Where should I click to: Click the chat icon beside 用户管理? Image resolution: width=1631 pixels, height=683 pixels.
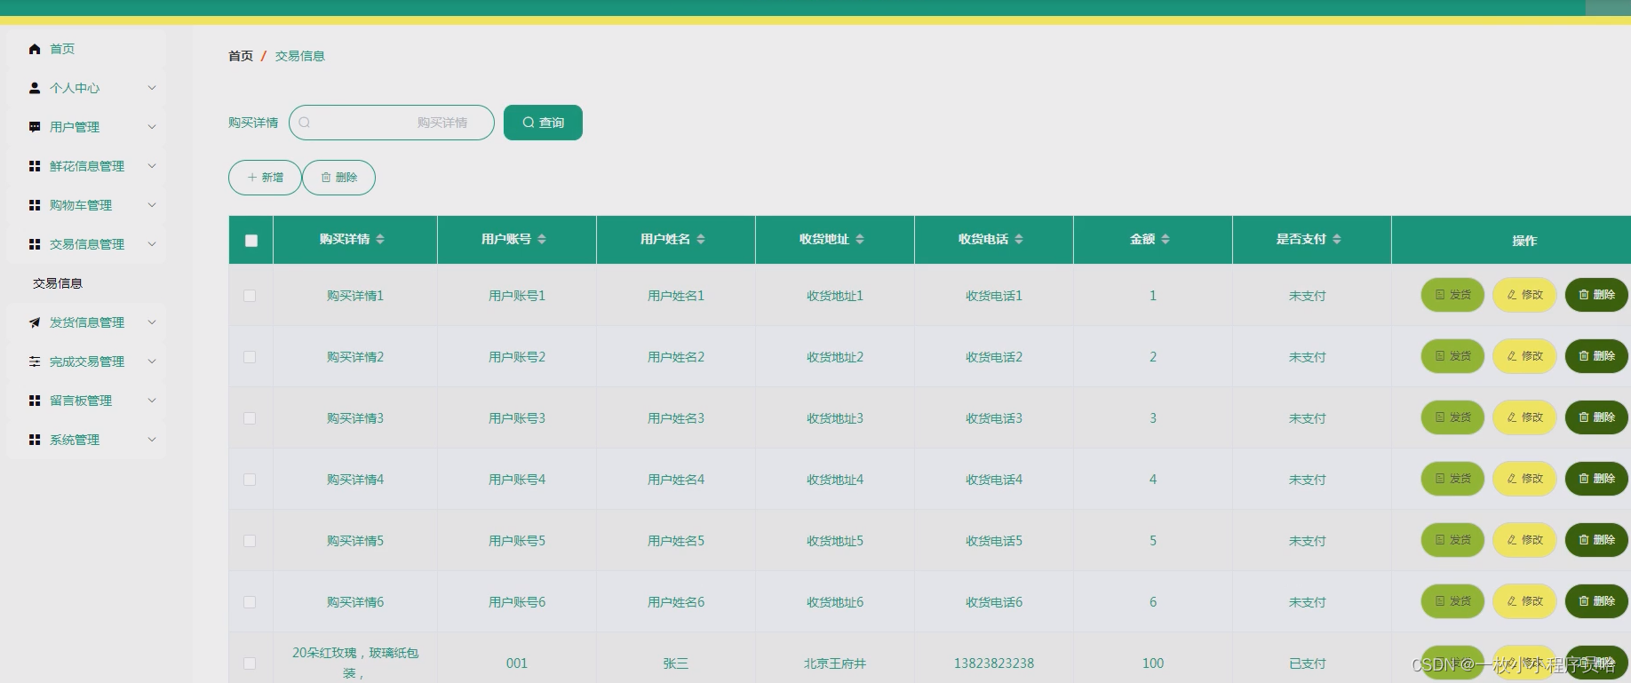click(x=35, y=127)
